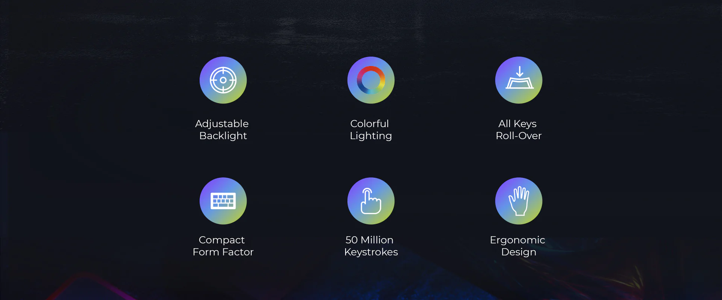Select the Ergonomic Design hand icon
This screenshot has height=300, width=722.
click(x=519, y=201)
